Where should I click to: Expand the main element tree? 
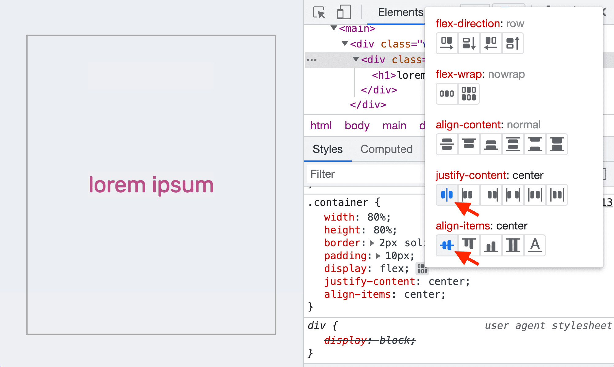click(333, 28)
